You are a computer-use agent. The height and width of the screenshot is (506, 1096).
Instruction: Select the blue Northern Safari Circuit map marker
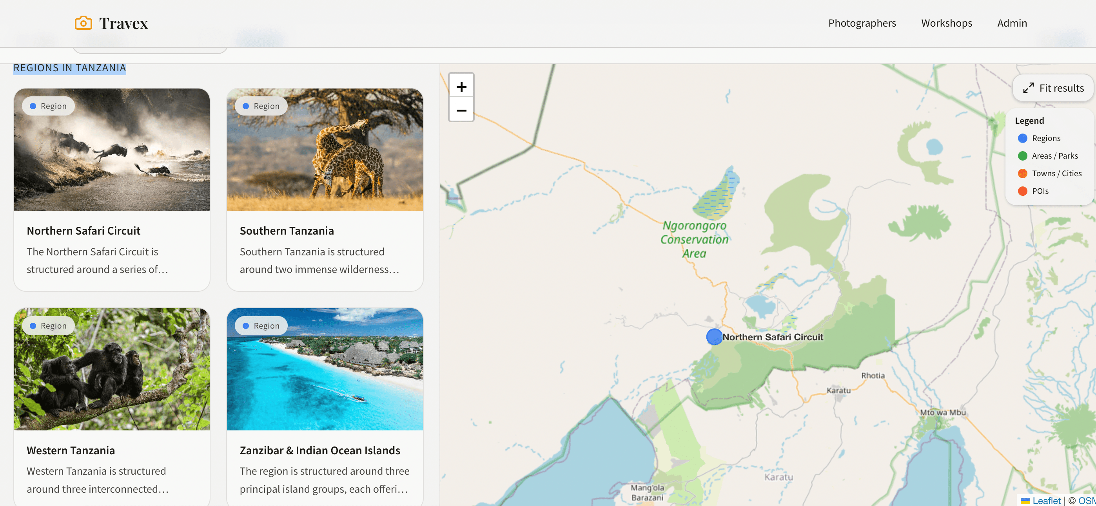click(x=714, y=337)
